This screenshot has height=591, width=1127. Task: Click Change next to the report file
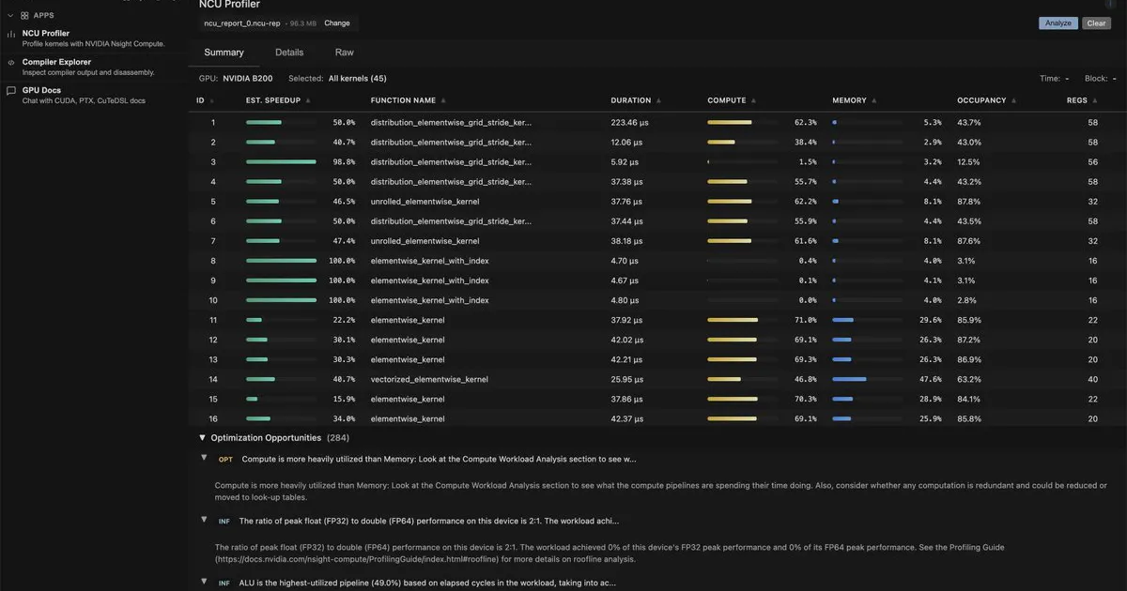point(337,23)
